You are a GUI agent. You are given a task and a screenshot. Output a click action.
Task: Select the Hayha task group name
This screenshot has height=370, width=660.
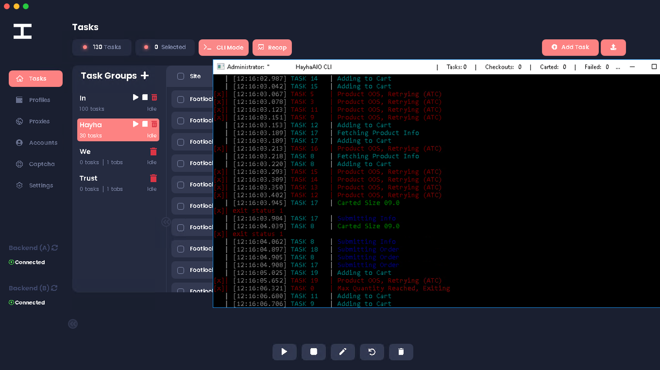[91, 125]
